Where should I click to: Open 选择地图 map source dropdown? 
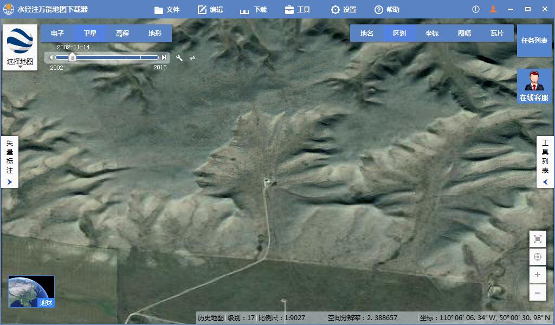(x=20, y=47)
